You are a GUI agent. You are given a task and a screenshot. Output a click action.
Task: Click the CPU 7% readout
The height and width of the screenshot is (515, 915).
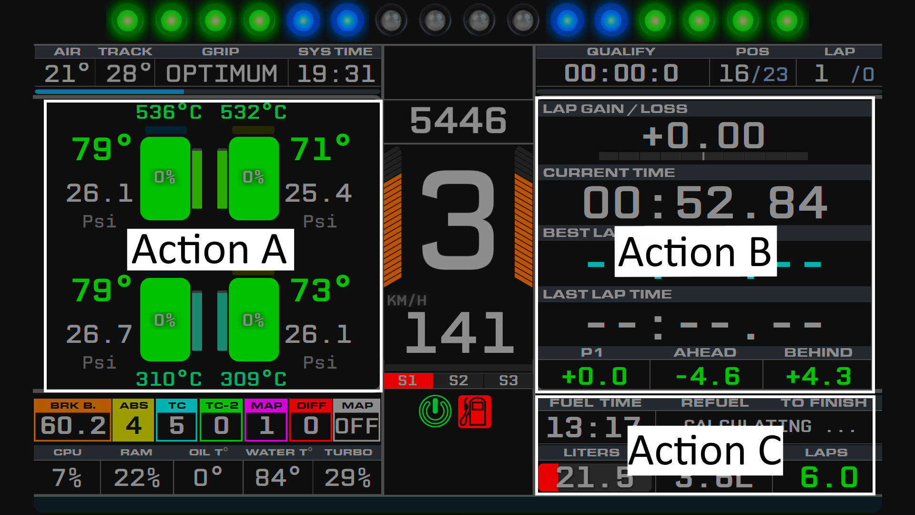[x=66, y=477]
